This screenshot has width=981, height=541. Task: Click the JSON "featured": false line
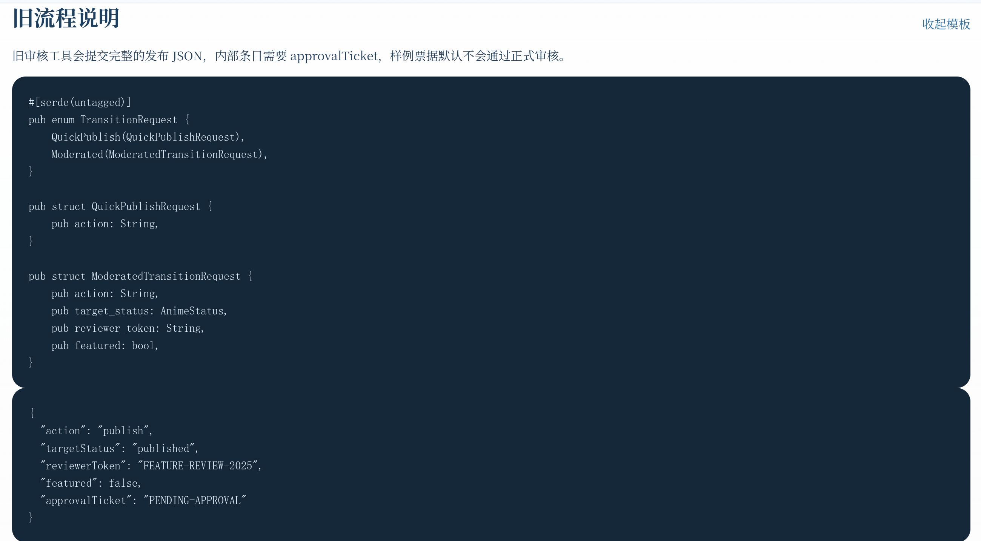[91, 483]
